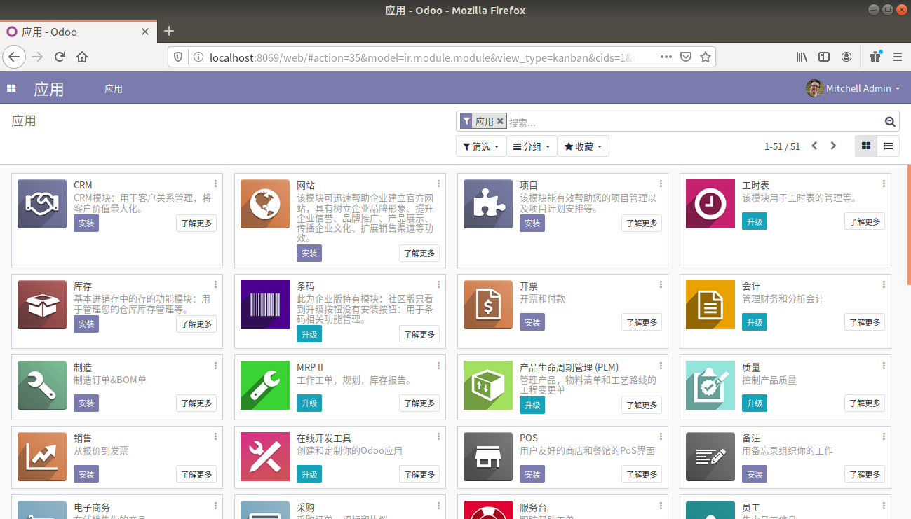This screenshot has width=911, height=519.
Task: Click the 在线开发工具 tools icon
Action: click(x=265, y=457)
